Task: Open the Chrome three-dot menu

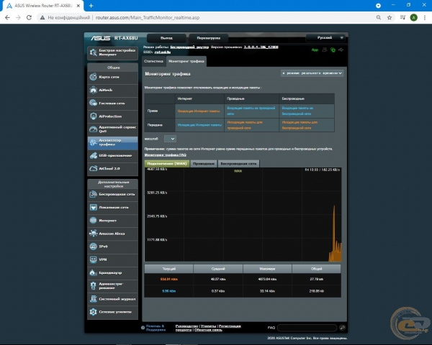Action: pos(425,17)
